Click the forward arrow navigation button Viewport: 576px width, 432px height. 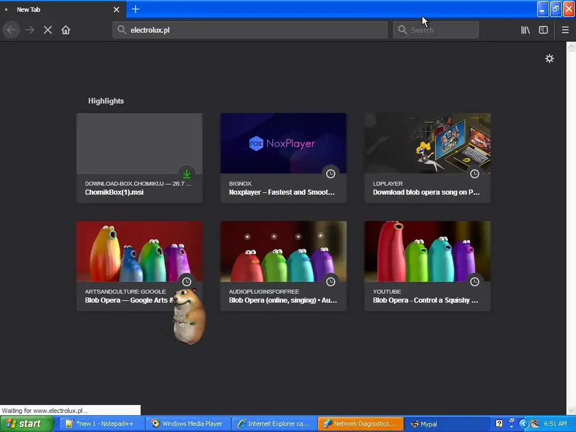coord(30,30)
